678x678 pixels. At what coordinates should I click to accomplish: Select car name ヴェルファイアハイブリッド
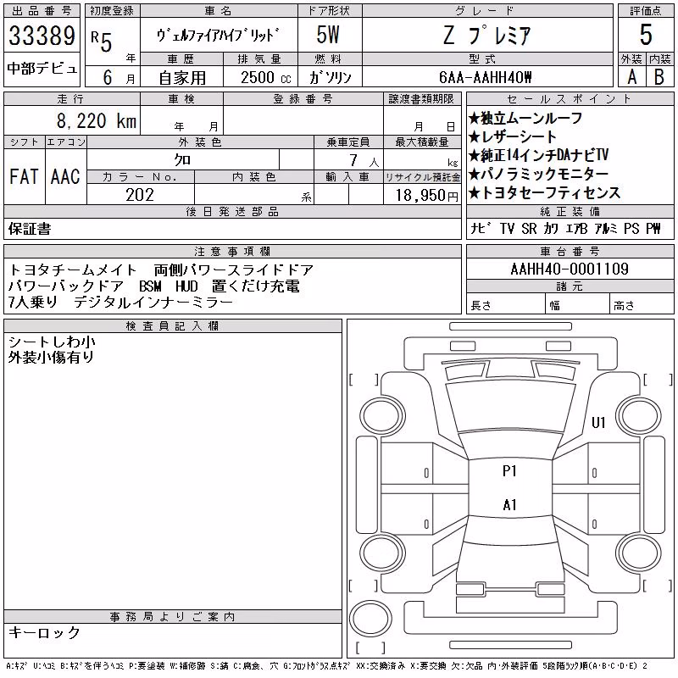(x=219, y=36)
